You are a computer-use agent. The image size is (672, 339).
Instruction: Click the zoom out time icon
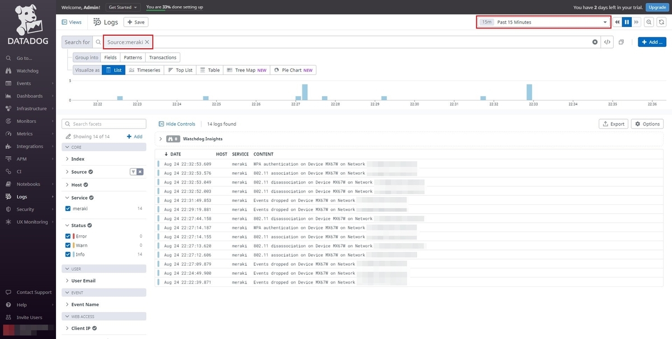click(649, 22)
